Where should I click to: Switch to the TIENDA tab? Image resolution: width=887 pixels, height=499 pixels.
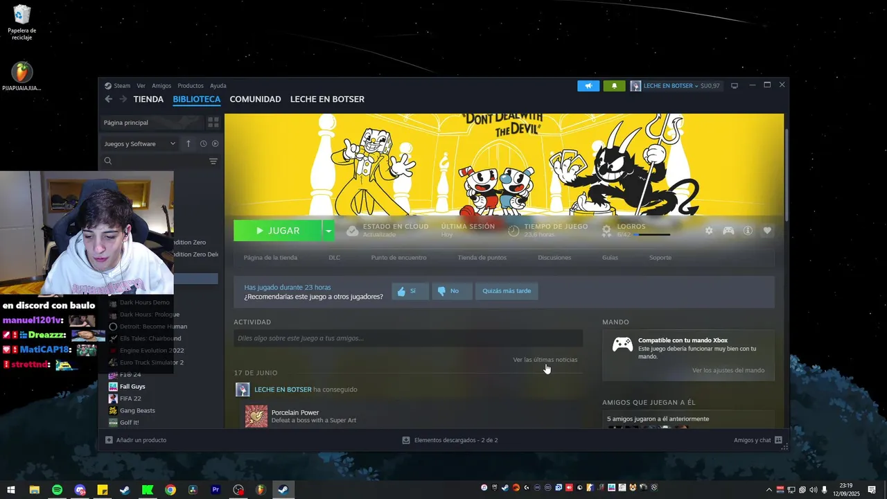148,99
